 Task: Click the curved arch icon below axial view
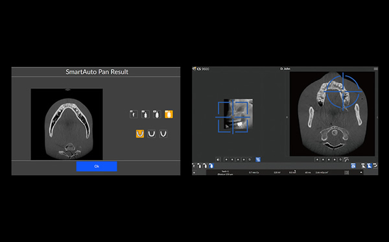[x=346, y=160]
